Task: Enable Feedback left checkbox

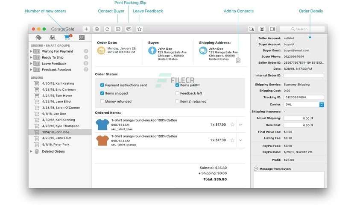Action: (177, 93)
